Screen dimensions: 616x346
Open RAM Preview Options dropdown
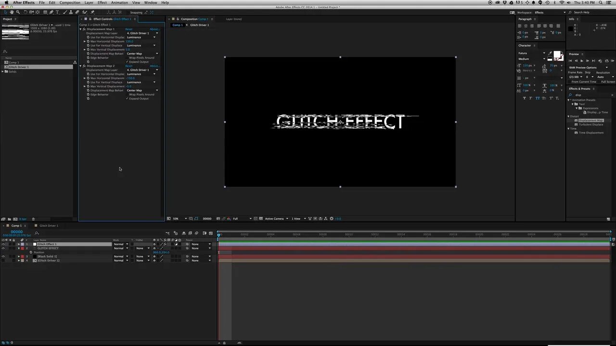[x=588, y=67]
